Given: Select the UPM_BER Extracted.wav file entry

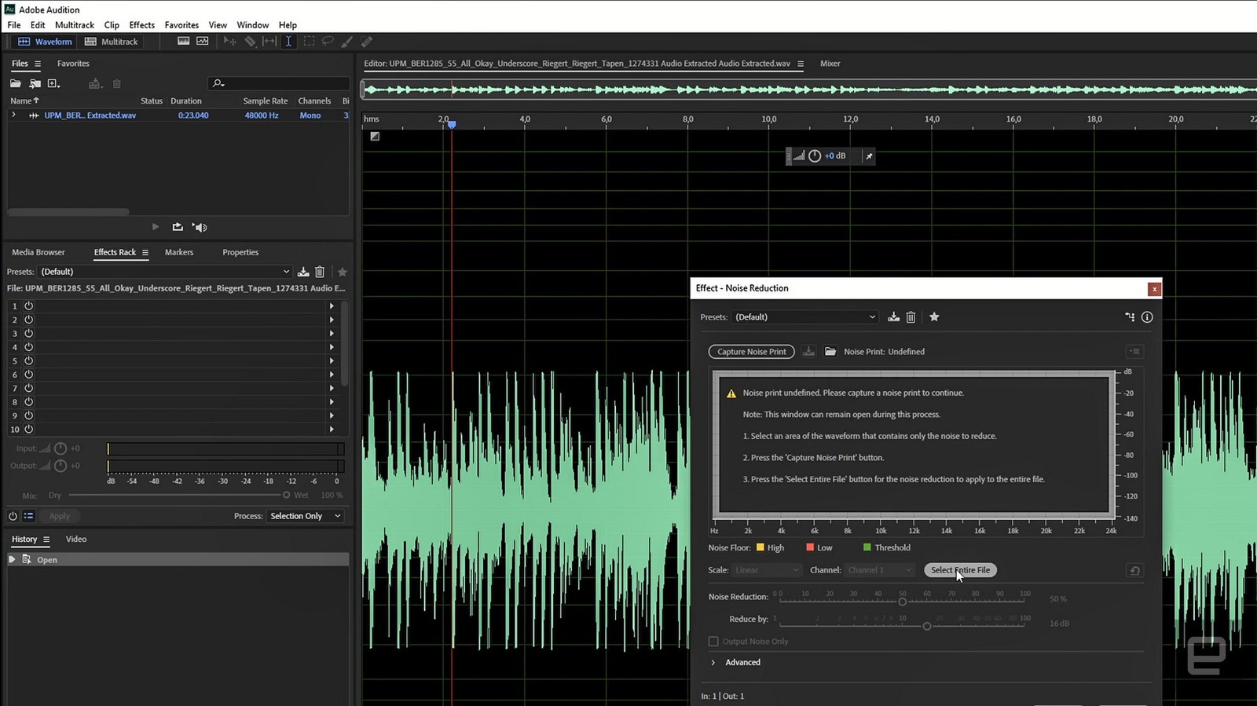Looking at the screenshot, I should [x=90, y=115].
